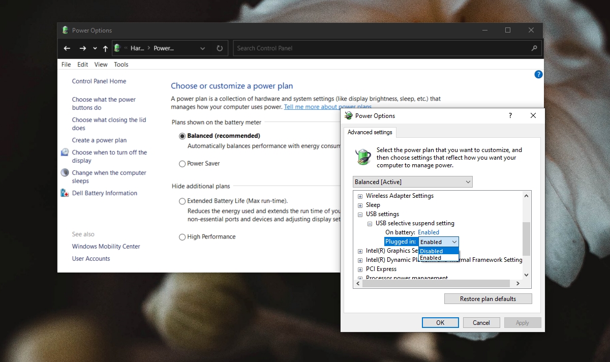
Task: Click the vertical scrollbar down arrow
Action: [526, 275]
